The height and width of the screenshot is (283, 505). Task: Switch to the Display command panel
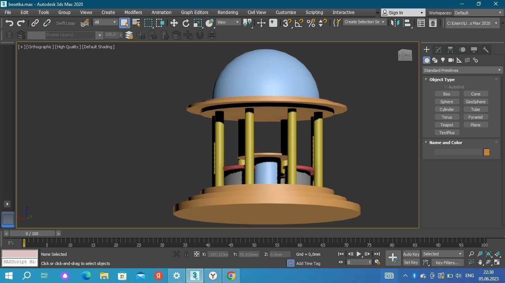pyautogui.click(x=474, y=49)
